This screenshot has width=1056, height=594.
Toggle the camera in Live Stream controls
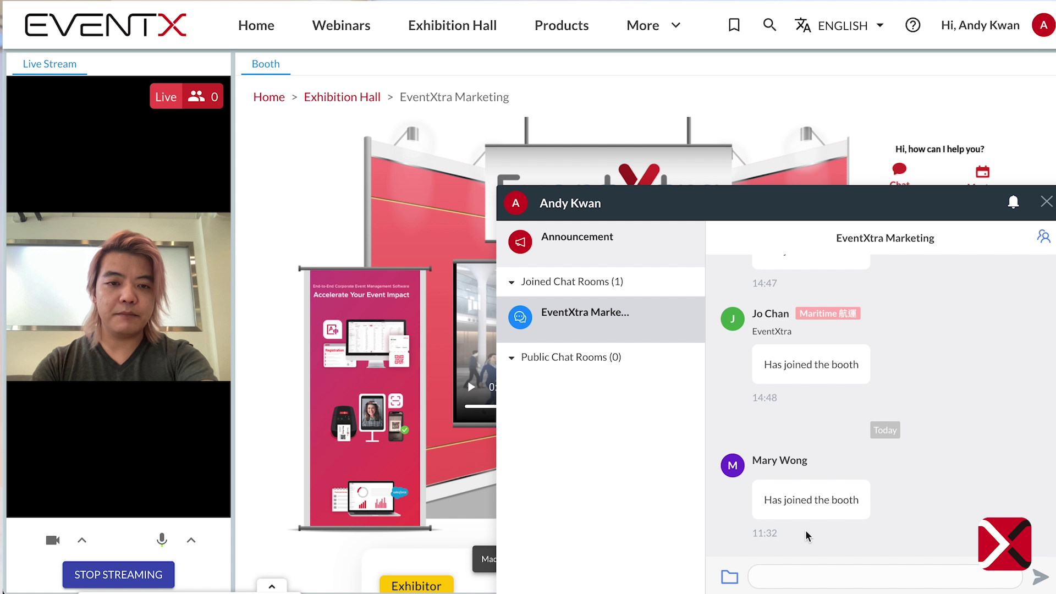53,540
